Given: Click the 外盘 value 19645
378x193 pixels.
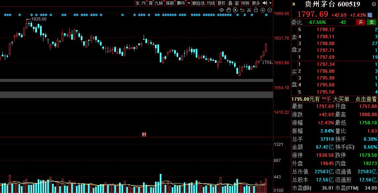Looking at the screenshot, I should (327, 163).
